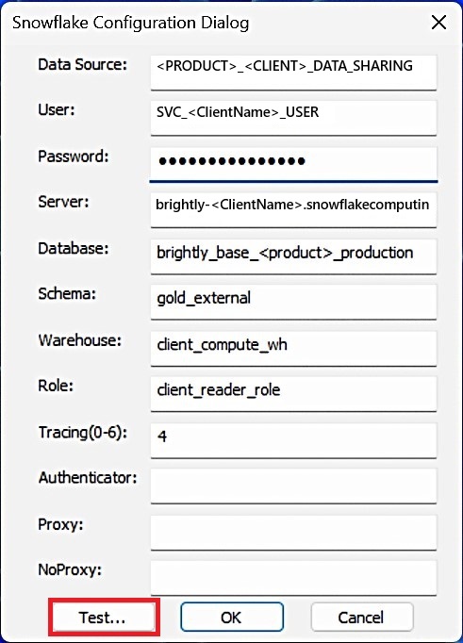Click the "Authenticator:" label

pos(88,478)
